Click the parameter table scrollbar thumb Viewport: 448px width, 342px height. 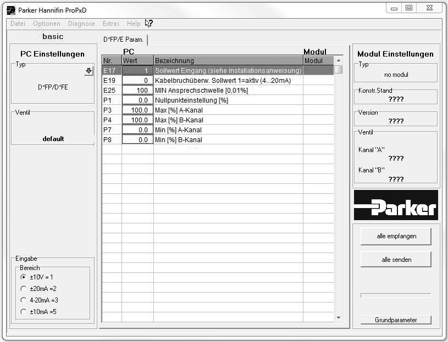339,69
